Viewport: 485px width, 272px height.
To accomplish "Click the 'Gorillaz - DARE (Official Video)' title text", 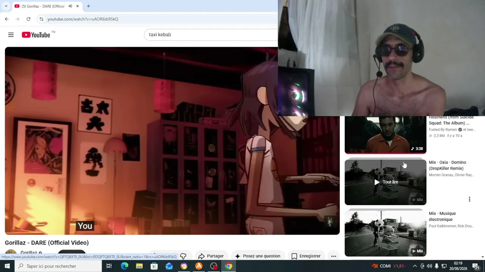I will pyautogui.click(x=47, y=243).
